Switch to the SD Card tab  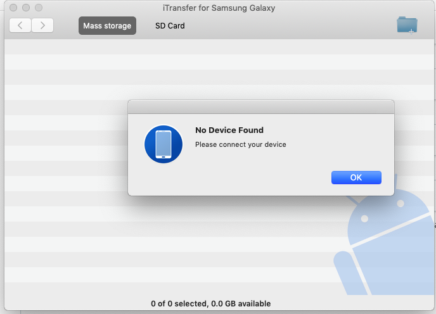pyautogui.click(x=170, y=25)
